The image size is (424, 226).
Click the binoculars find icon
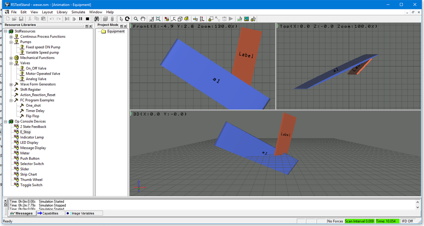point(97,19)
